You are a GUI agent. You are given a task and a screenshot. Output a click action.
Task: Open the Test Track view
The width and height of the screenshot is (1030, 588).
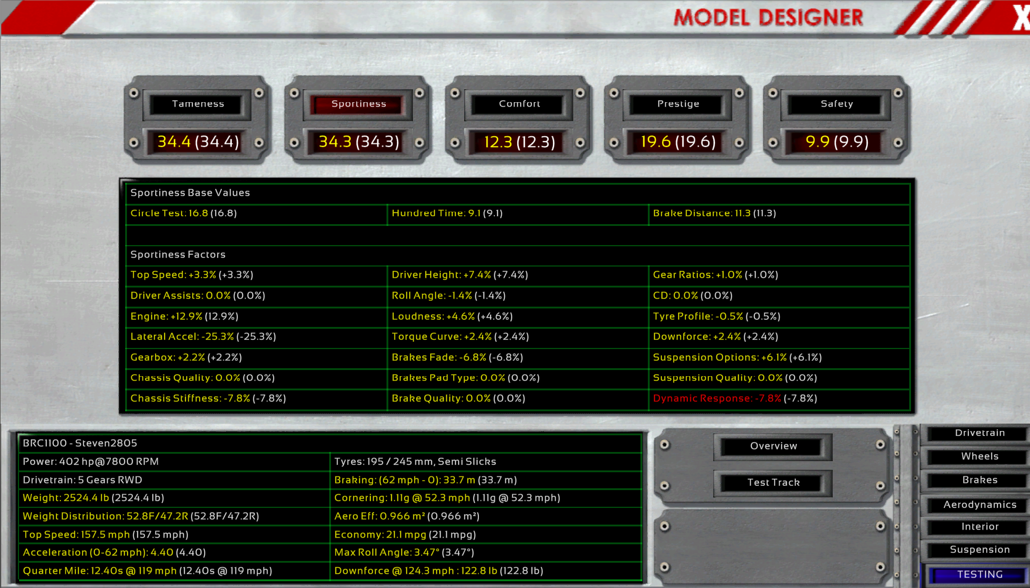pyautogui.click(x=773, y=483)
